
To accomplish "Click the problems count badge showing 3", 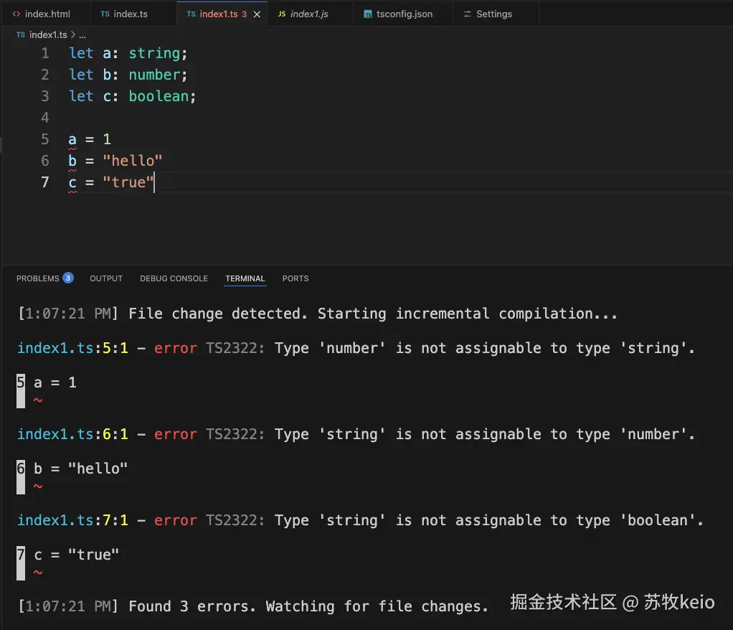I will point(68,278).
